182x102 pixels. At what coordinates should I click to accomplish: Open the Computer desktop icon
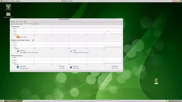click(8, 7)
